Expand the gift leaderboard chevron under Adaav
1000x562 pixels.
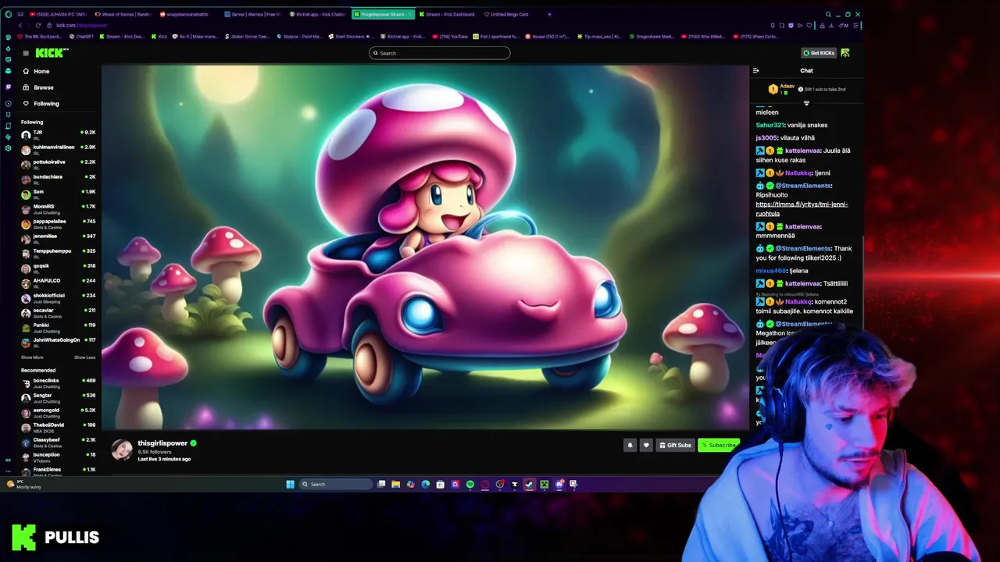click(806, 102)
